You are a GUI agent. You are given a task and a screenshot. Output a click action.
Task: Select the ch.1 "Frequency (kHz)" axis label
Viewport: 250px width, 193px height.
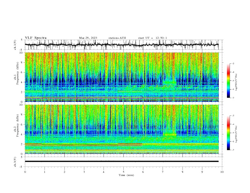click(x=18, y=73)
